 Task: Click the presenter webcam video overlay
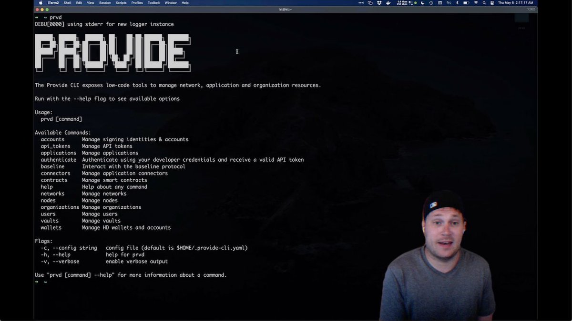pos(438,256)
